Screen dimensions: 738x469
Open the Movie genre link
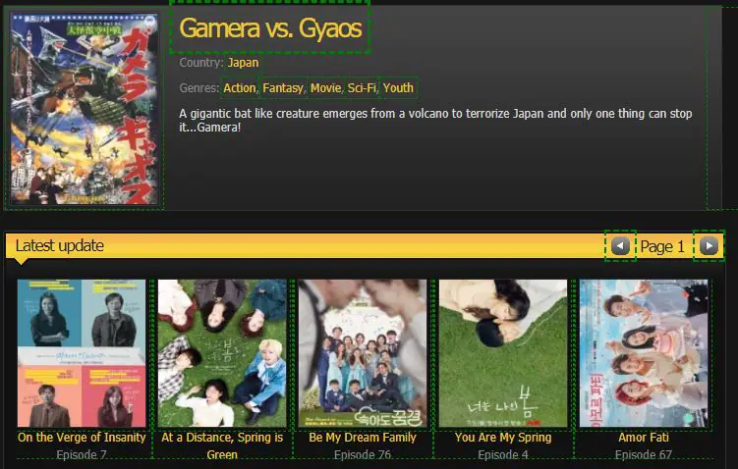(x=325, y=88)
